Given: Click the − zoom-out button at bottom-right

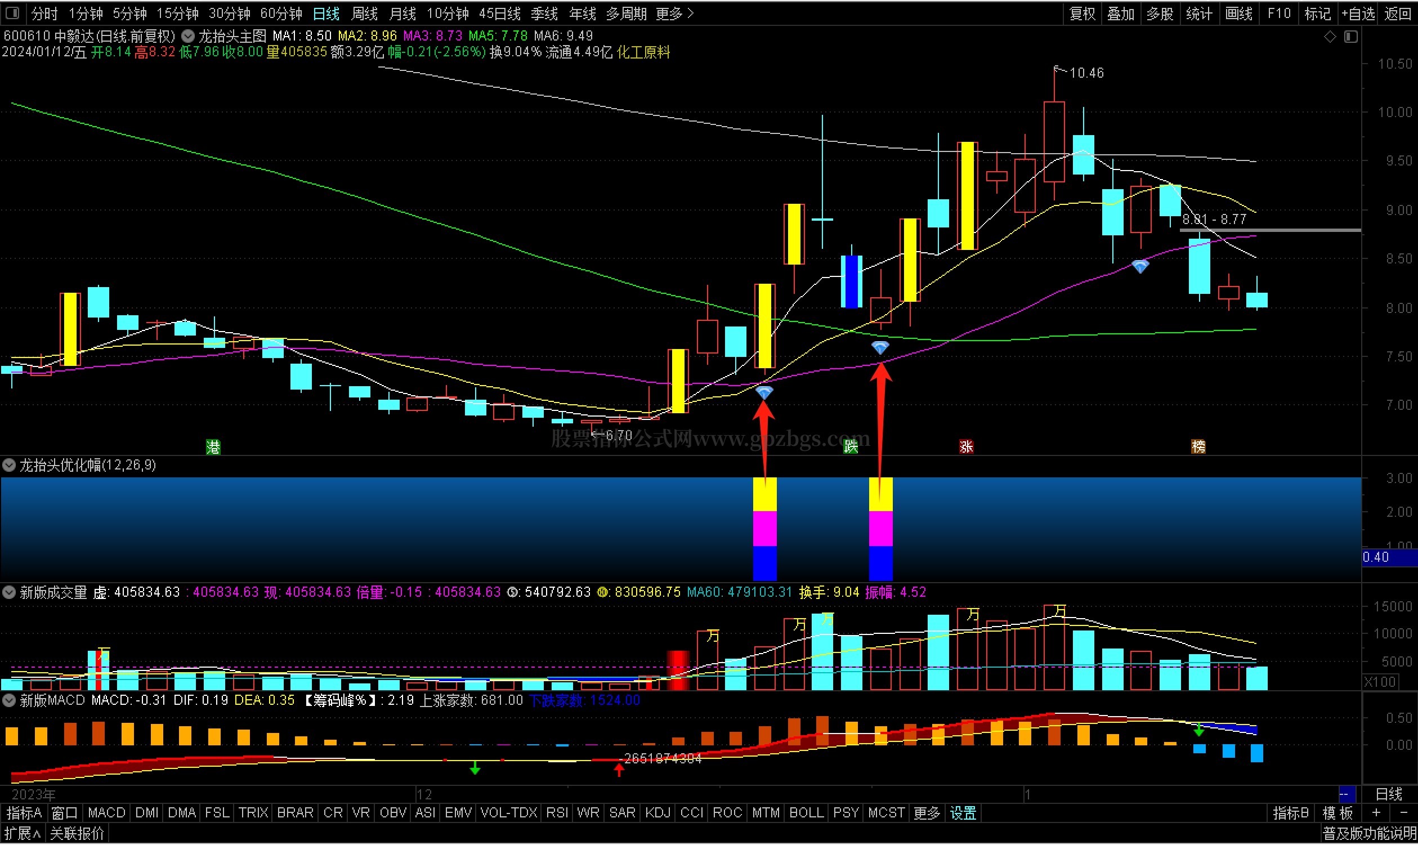Looking at the screenshot, I should [x=1404, y=813].
